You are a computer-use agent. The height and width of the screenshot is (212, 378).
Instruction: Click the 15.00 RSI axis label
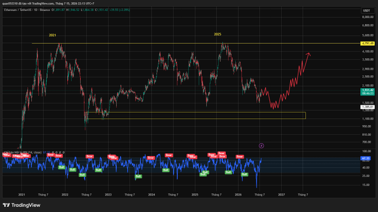366,185
